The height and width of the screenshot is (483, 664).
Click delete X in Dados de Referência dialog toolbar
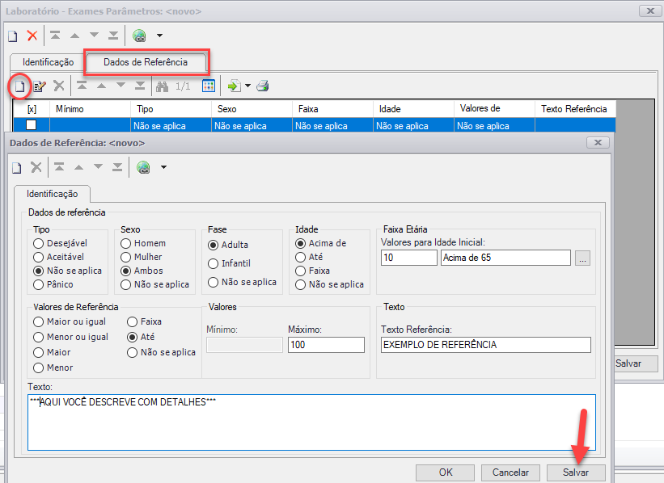[36, 167]
